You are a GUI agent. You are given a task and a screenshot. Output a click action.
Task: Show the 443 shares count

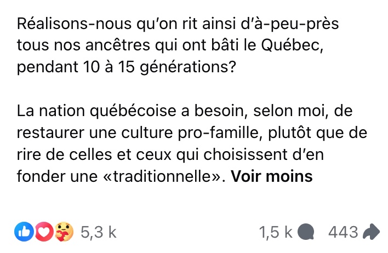tap(343, 232)
